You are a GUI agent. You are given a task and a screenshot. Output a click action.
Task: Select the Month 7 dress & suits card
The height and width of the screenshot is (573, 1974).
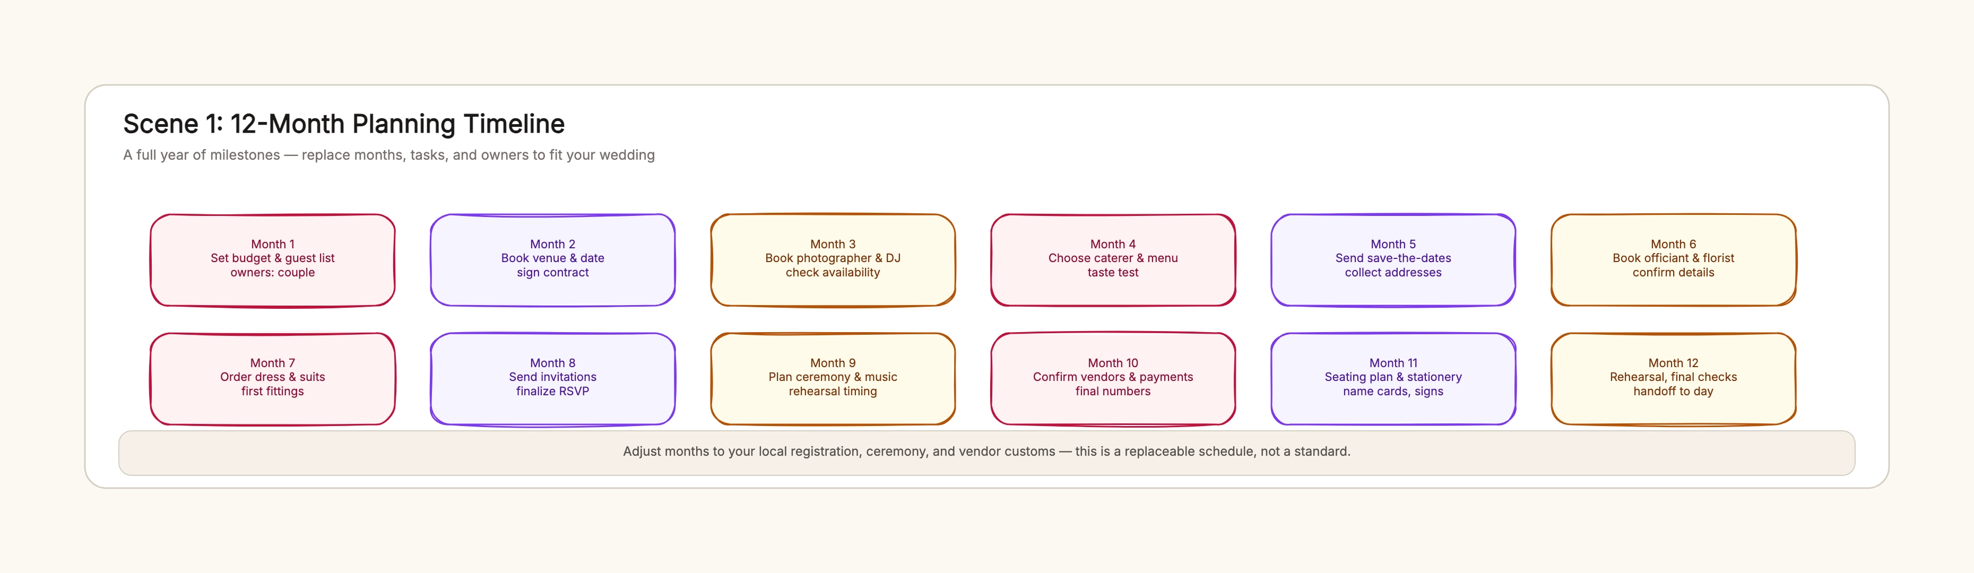pos(273,378)
